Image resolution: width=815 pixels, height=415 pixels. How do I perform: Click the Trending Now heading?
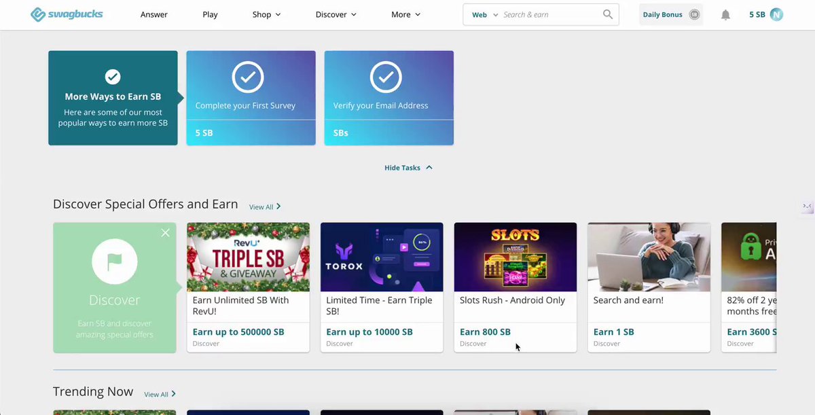93,392
